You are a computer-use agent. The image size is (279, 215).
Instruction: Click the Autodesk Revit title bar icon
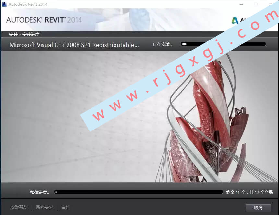[4, 4]
